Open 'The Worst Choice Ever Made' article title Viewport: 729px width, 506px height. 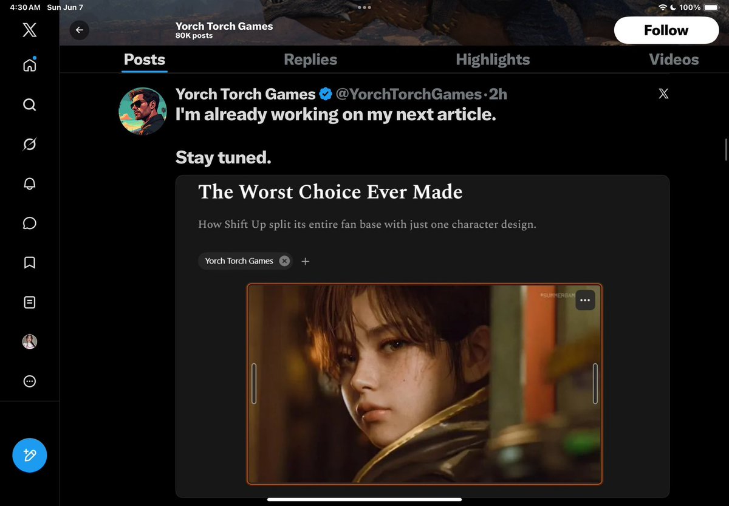pyautogui.click(x=330, y=192)
